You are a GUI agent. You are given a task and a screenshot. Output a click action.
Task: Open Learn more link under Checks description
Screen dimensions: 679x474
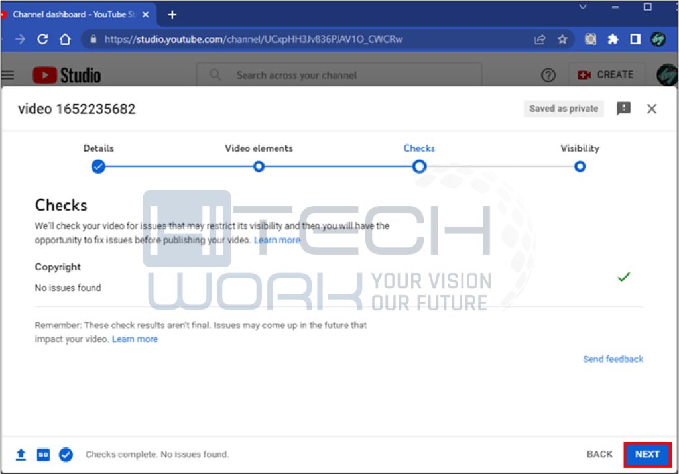pos(277,240)
